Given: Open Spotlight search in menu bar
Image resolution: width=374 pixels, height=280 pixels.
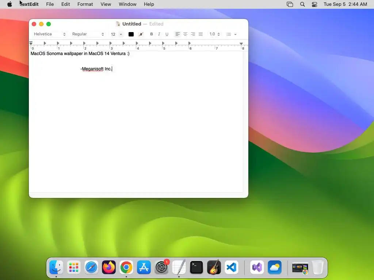Looking at the screenshot, I should (x=302, y=4).
